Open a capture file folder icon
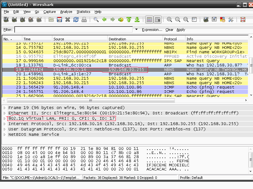The image size is (253, 189). pyautogui.click(x=51, y=20)
